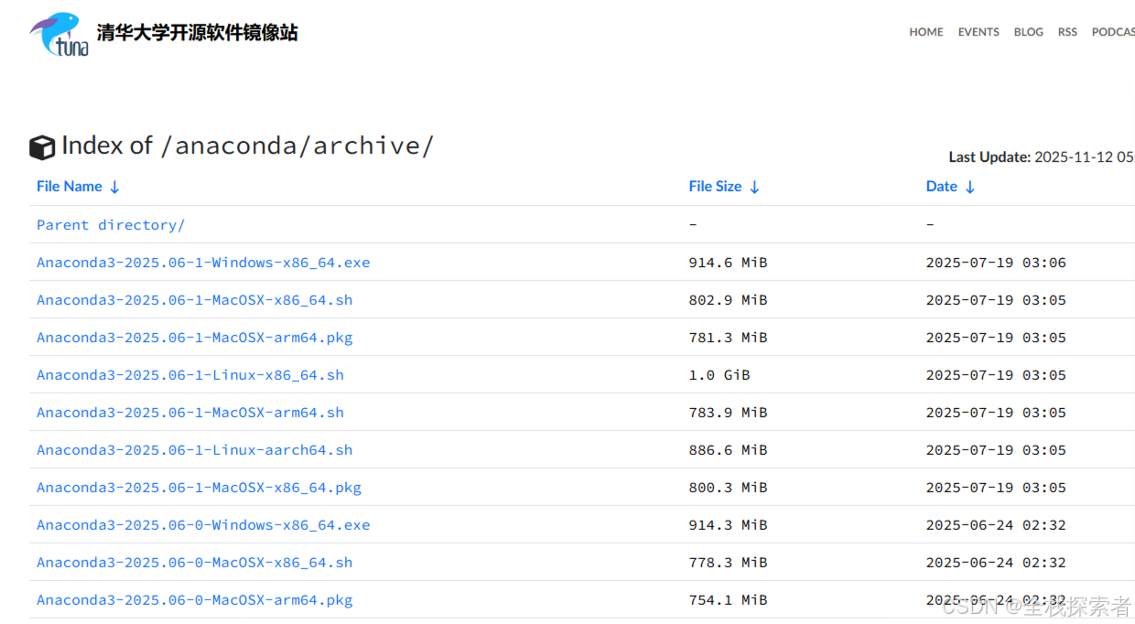Navigate to the Parent directory link
Image resolution: width=1135 pixels, height=624 pixels.
click(110, 224)
